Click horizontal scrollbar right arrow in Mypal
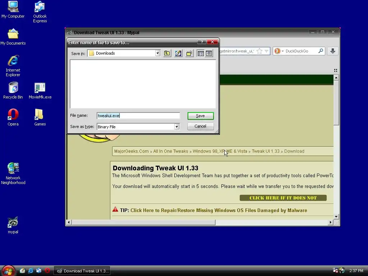 click(x=331, y=222)
